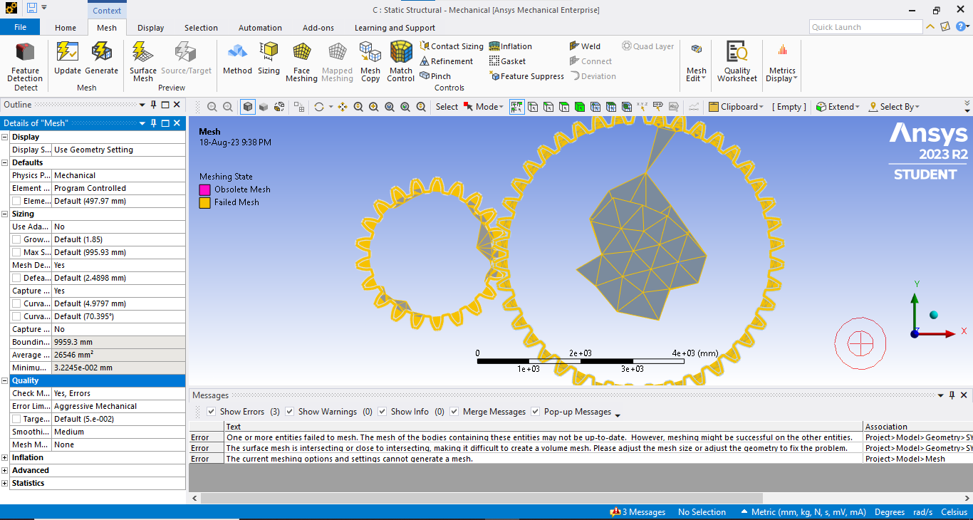Select the Body selection filter (green cube)

coord(580,107)
